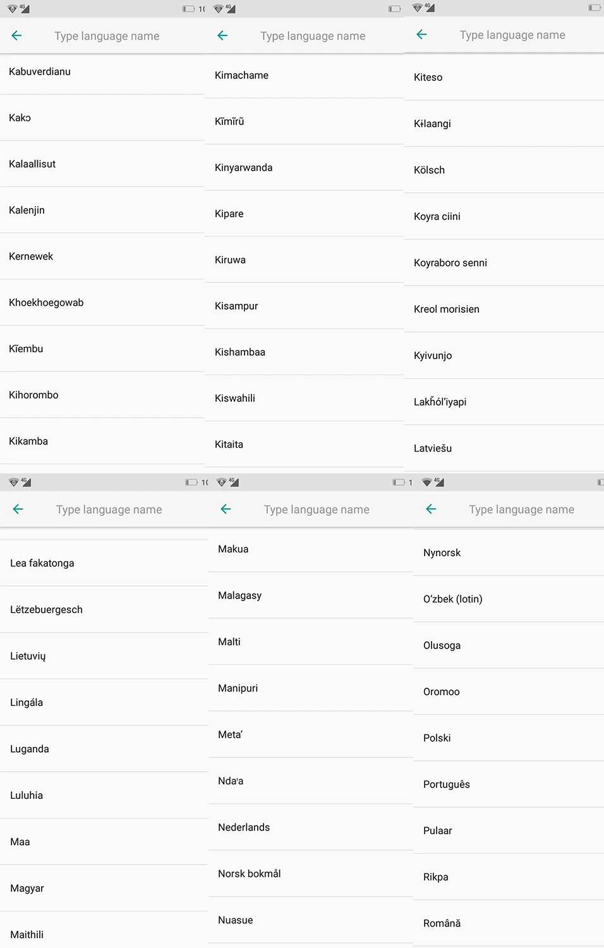
Task: Choose Kiswahili from the list
Action: [305, 398]
